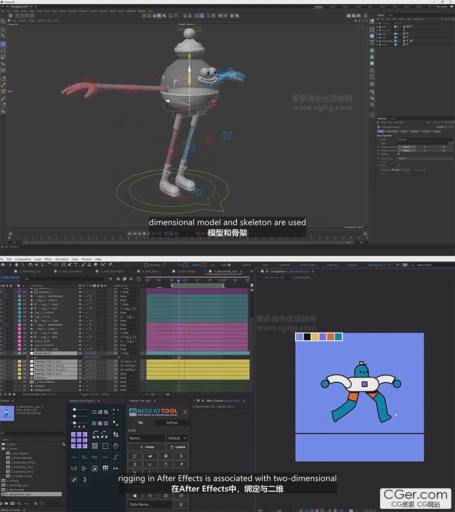Click the purple nine-square anchor grid
The height and width of the screenshot is (512, 455).
pos(79,440)
